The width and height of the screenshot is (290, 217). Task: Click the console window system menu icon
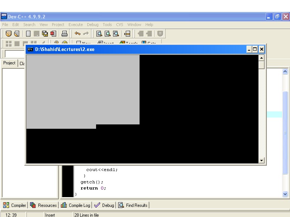click(30, 49)
